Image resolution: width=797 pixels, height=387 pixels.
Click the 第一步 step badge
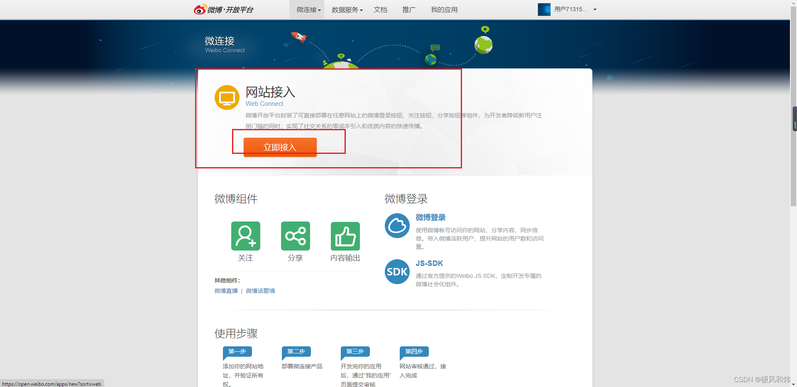(x=237, y=351)
